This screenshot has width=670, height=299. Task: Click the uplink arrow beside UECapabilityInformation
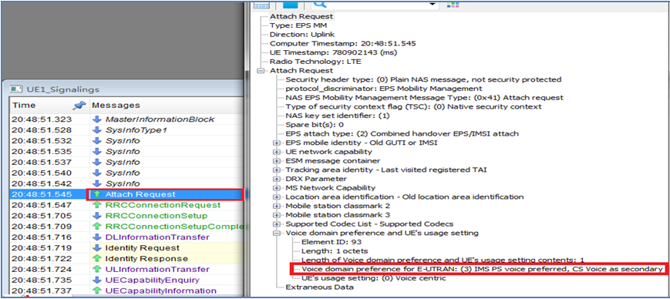[x=97, y=291]
